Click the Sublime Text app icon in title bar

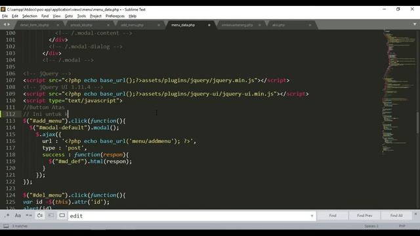pyautogui.click(x=3, y=9)
